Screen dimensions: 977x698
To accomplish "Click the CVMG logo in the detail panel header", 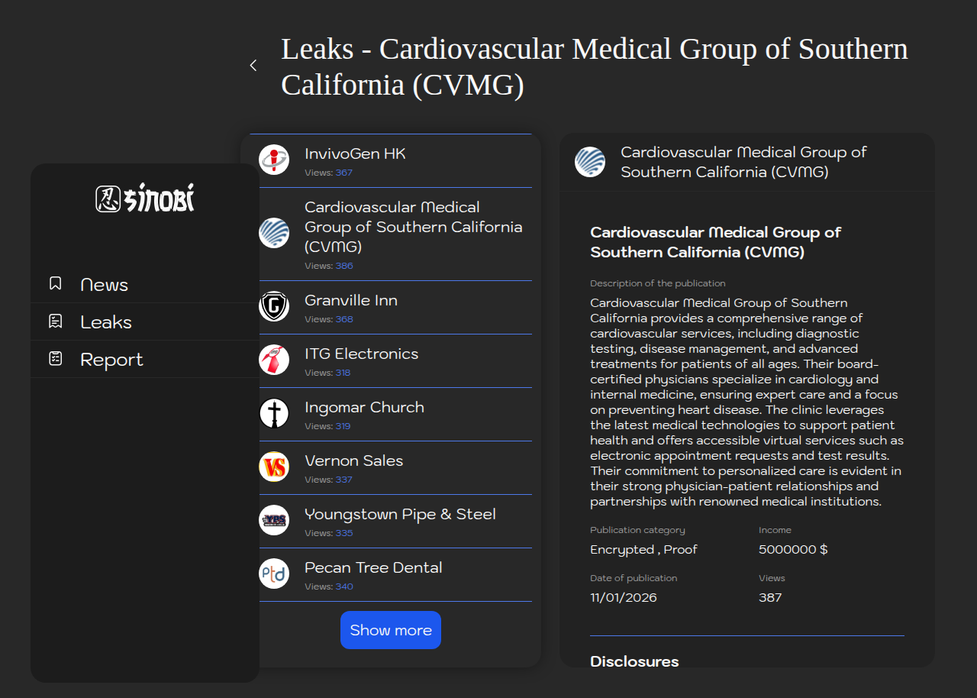I will [590, 162].
